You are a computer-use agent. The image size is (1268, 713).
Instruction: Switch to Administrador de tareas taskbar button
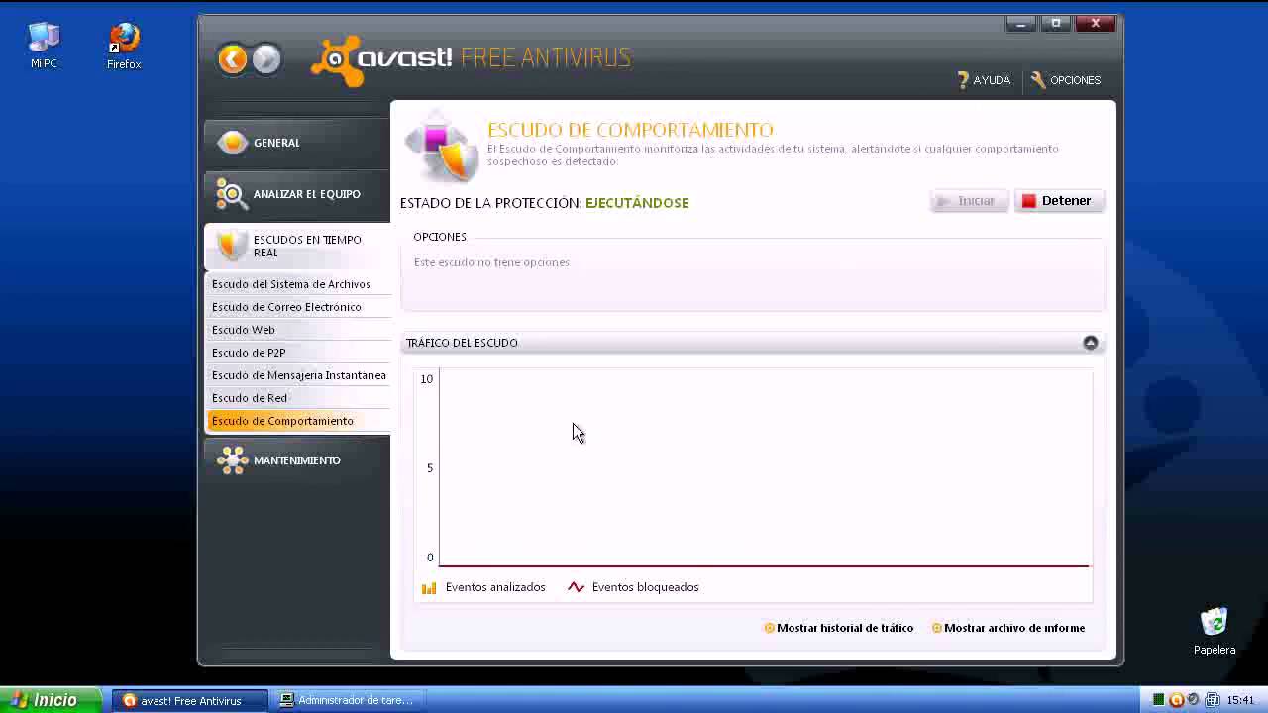pyautogui.click(x=349, y=700)
